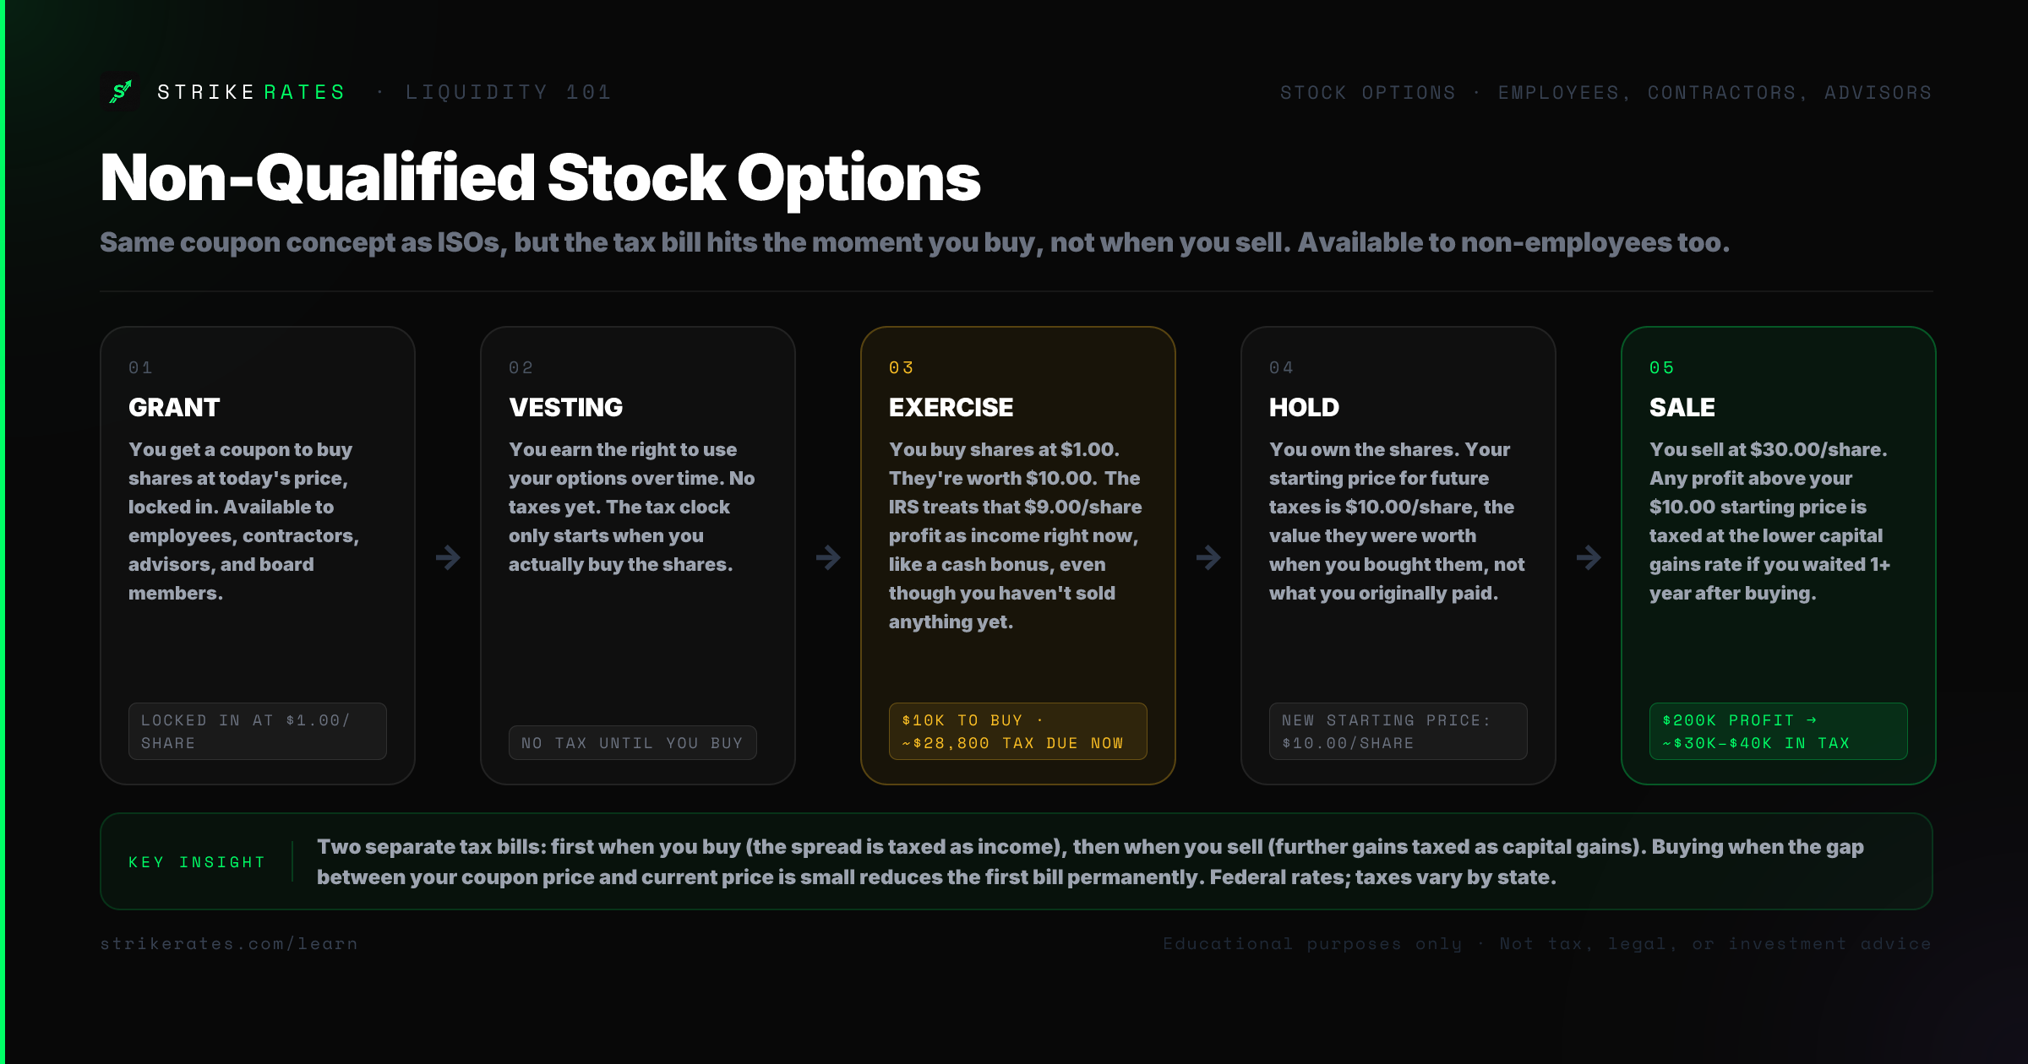This screenshot has width=2028, height=1064.
Task: Click the arrow between Grant and Vesting
Action: click(x=448, y=557)
